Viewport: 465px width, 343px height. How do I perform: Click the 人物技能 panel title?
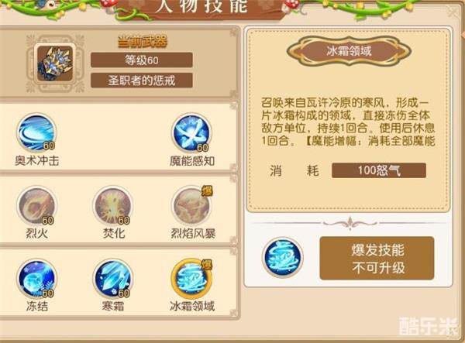point(202,6)
